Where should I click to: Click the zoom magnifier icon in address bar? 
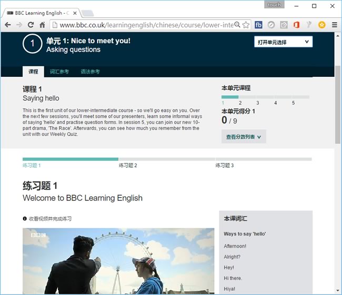237,25
